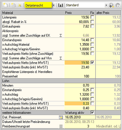Tick Fix checkbox for x Aufschlag 1,3200
The width and height of the screenshot is (122, 130).
92,94
